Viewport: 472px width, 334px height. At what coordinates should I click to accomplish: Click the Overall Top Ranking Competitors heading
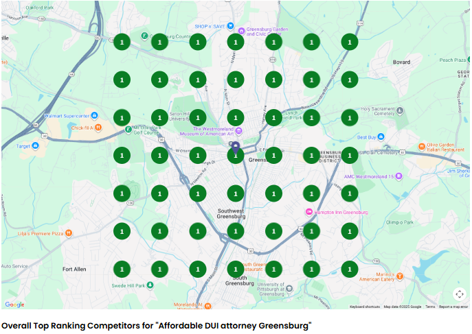(157, 326)
